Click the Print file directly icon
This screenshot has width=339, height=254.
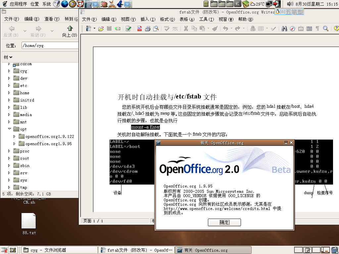tap(148, 28)
